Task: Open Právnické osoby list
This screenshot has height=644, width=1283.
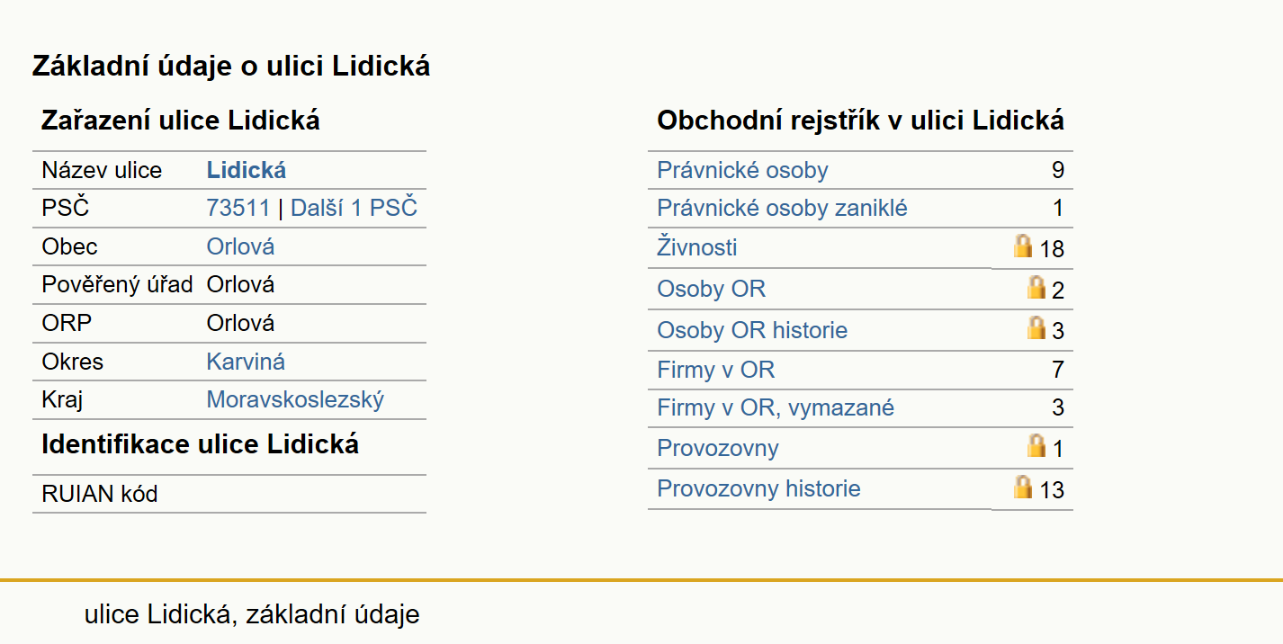Action: (x=742, y=170)
